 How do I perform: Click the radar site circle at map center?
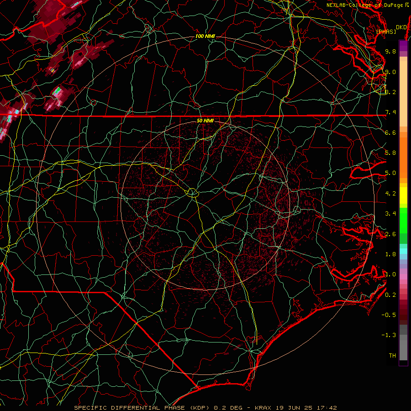coord(192,192)
